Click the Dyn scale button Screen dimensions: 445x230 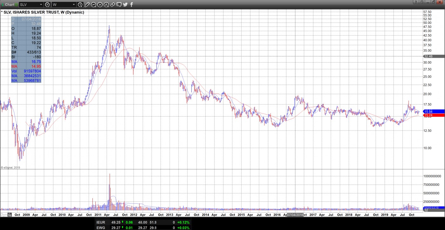pos(3,215)
